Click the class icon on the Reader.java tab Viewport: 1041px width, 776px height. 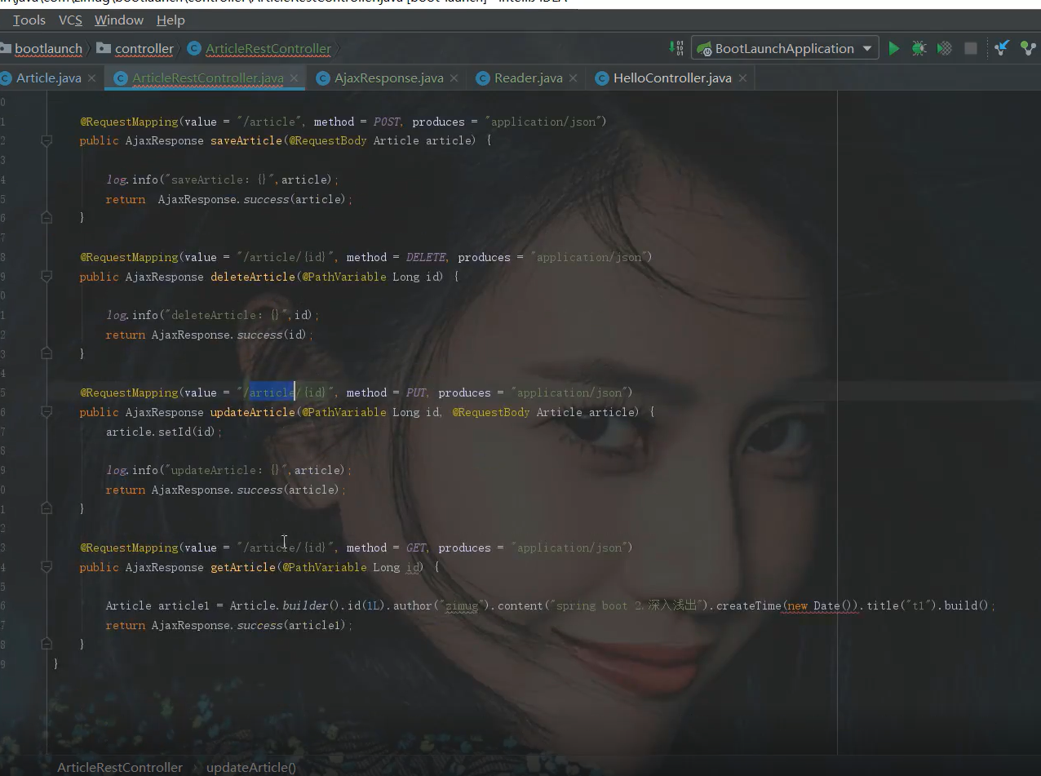tap(483, 78)
